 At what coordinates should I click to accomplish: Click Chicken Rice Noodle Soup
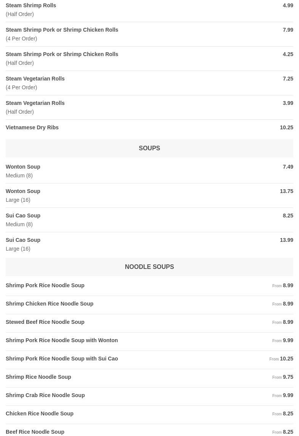(40, 413)
